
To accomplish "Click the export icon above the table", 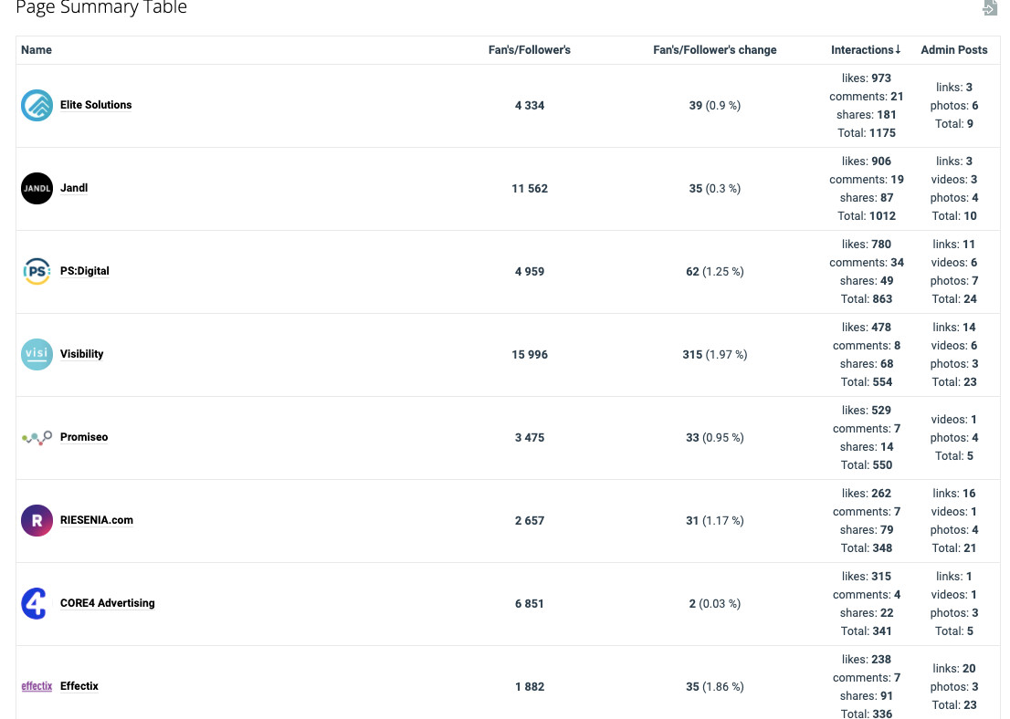I will (x=989, y=8).
